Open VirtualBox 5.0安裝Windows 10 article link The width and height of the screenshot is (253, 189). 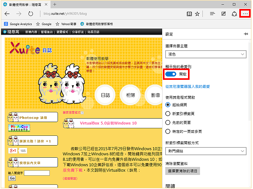(108, 123)
